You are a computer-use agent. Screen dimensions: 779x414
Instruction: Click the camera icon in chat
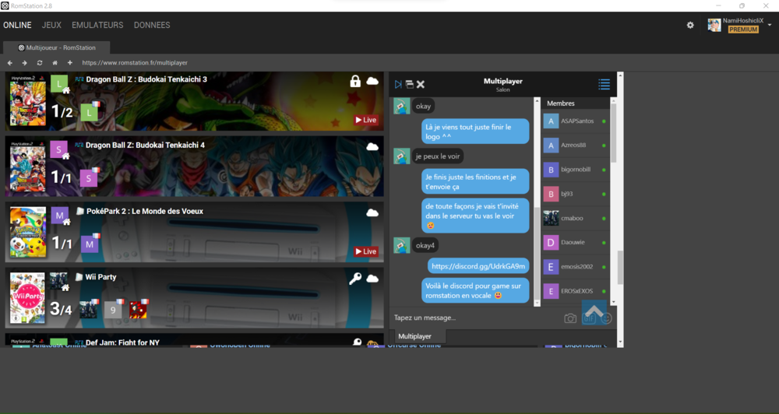coord(570,318)
